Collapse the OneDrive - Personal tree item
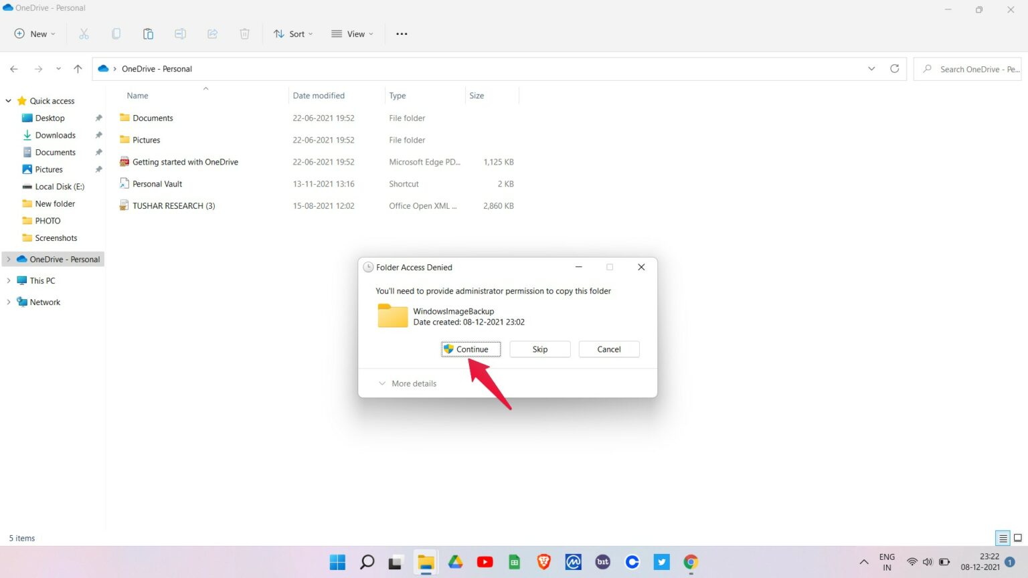Screen dimensions: 1028x578 click(x=7, y=259)
